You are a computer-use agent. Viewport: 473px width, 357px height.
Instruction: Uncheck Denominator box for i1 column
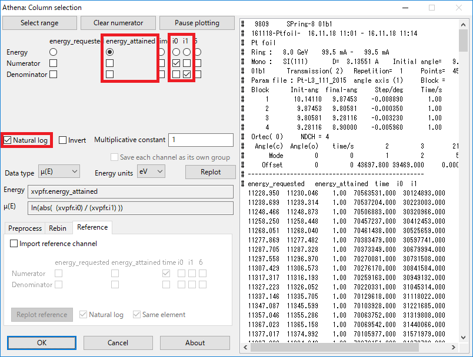[x=186, y=75]
